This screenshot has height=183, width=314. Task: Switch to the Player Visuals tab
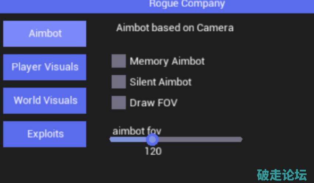(45, 67)
